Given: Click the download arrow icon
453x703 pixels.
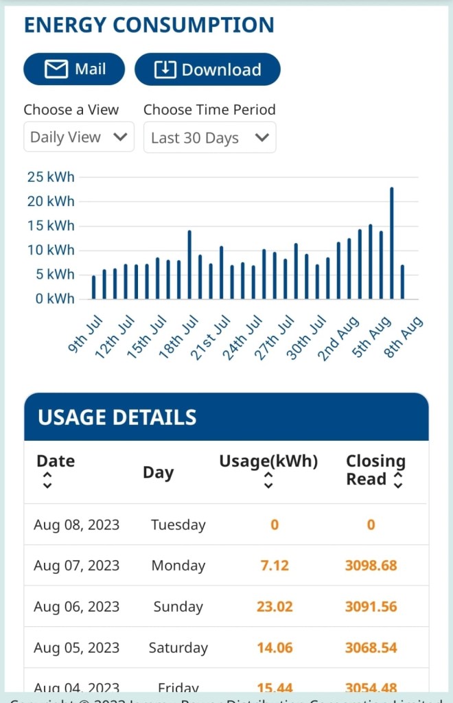Looking at the screenshot, I should click(165, 69).
